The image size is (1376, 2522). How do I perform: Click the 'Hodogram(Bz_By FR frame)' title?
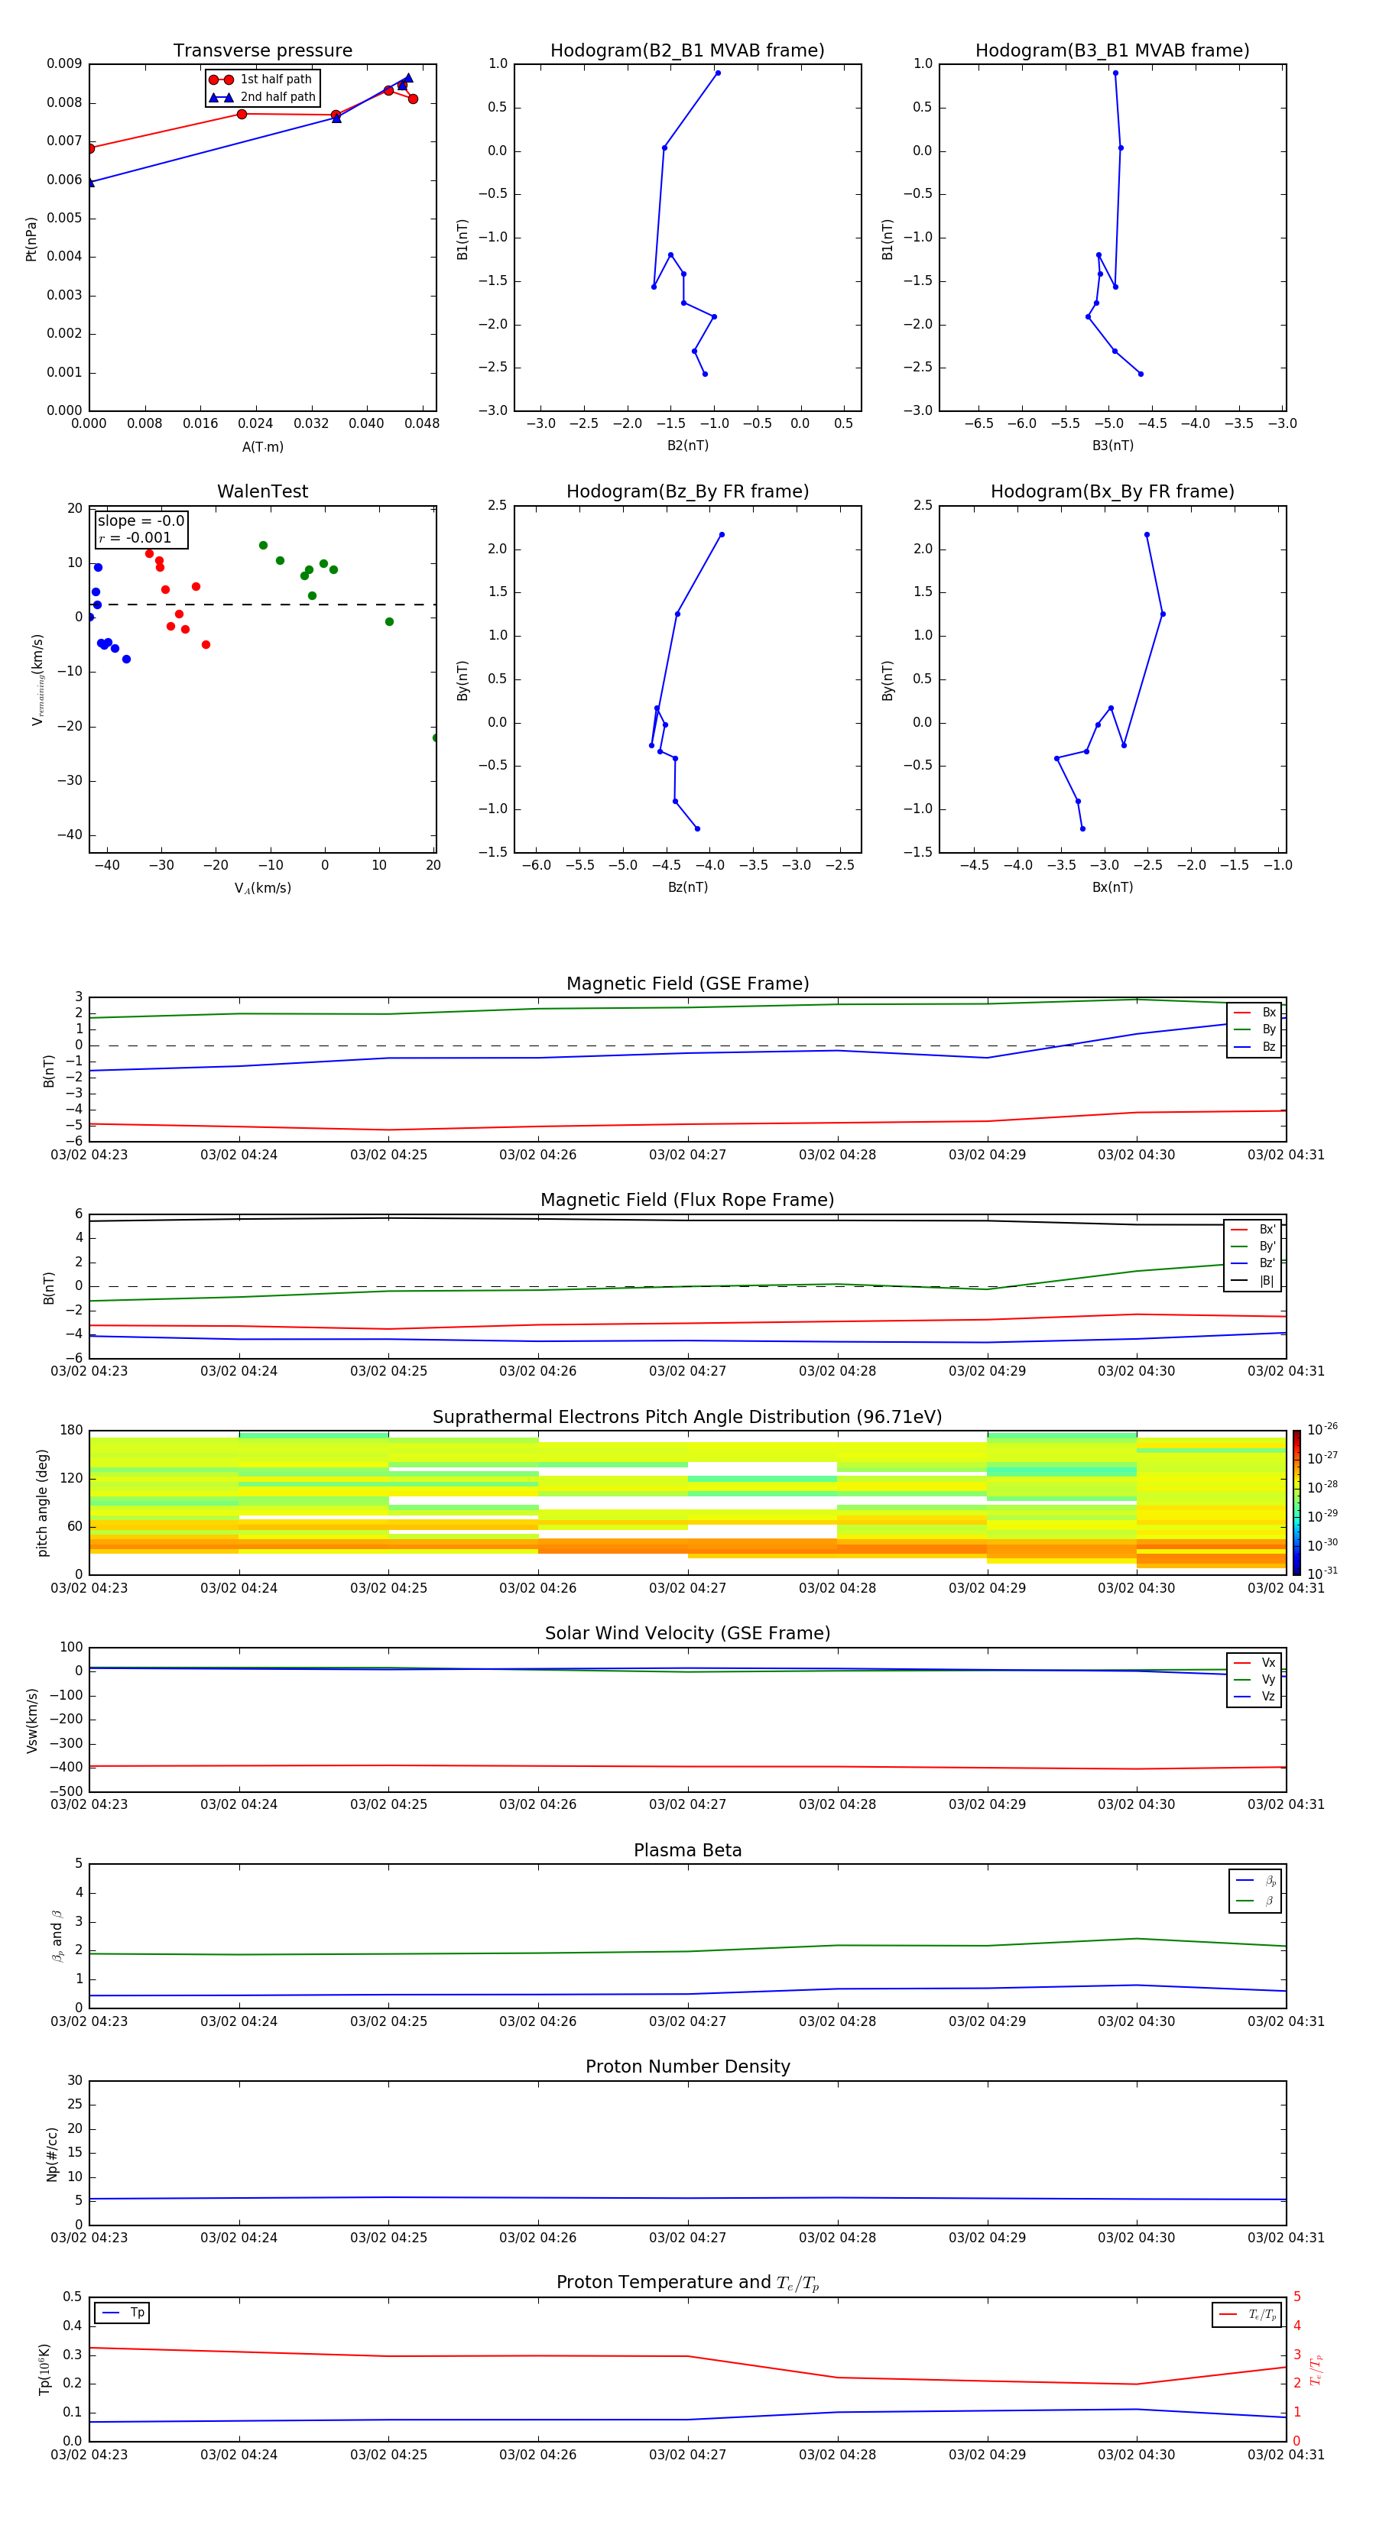click(x=687, y=491)
